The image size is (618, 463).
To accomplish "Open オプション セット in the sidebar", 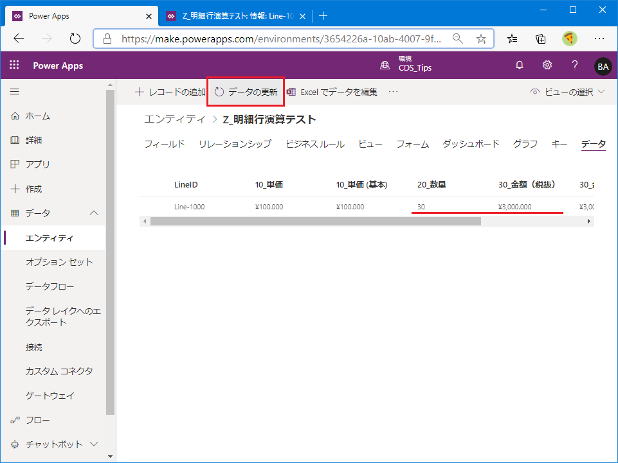I will (59, 262).
